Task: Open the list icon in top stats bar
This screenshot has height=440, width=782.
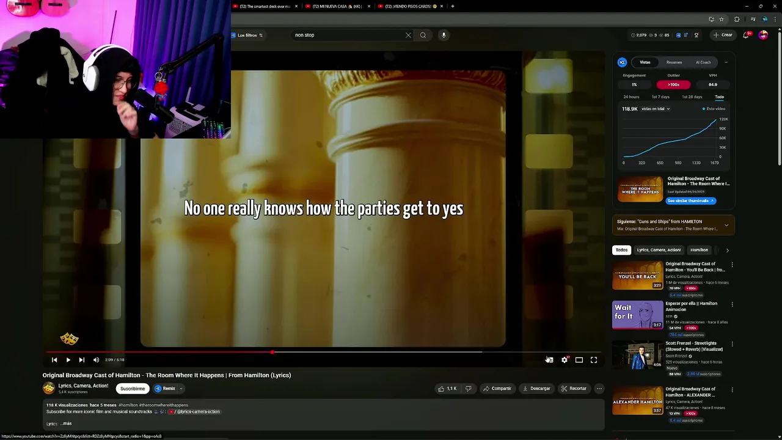Action: click(686, 35)
